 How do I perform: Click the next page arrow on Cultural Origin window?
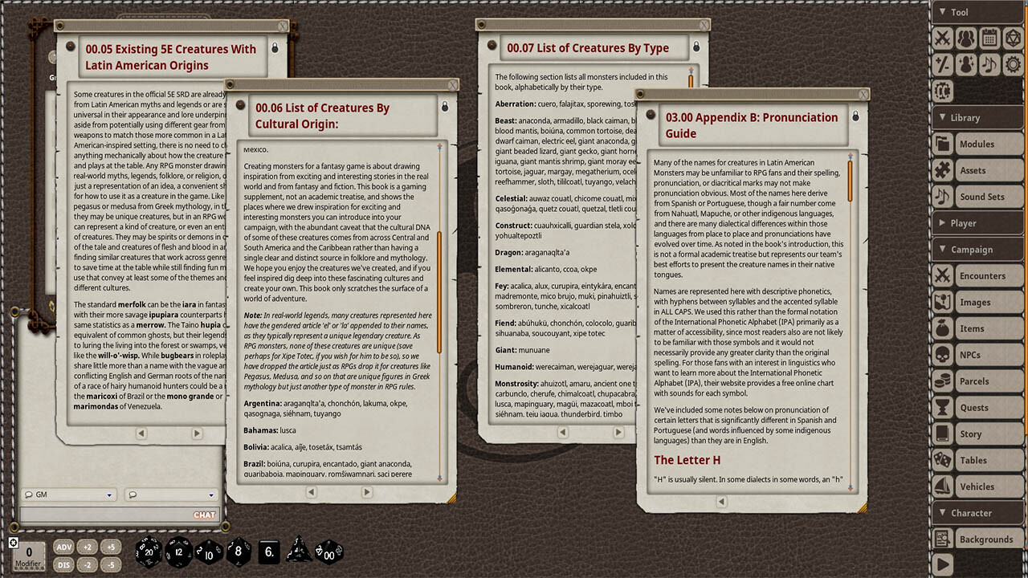pyautogui.click(x=367, y=492)
